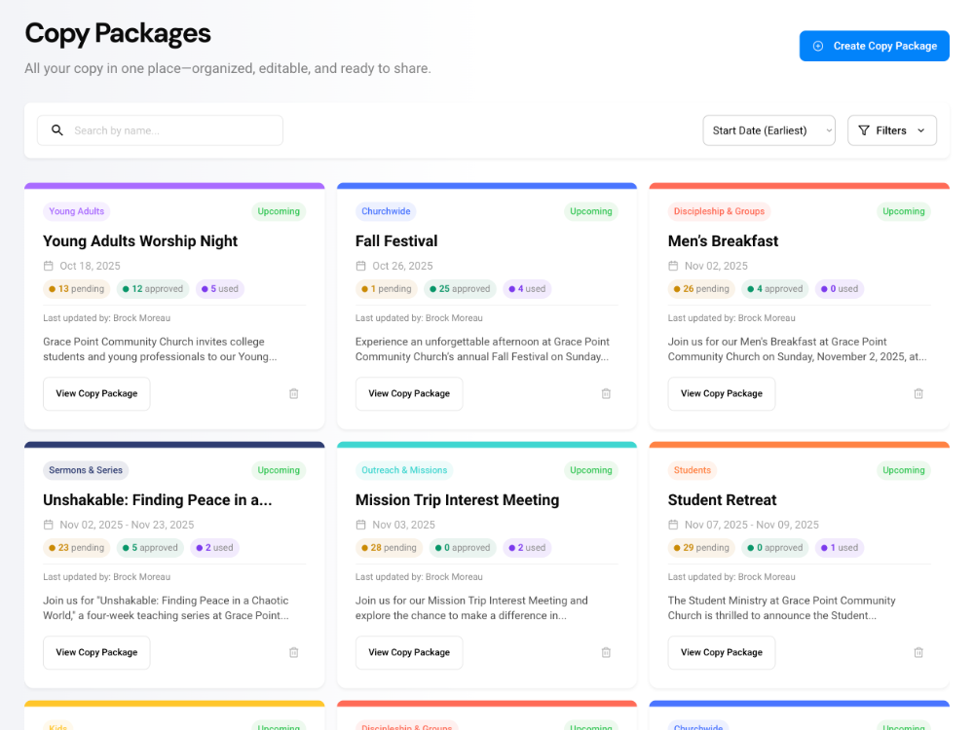Click the calendar icon beside Nov 03, 2025

pos(361,525)
